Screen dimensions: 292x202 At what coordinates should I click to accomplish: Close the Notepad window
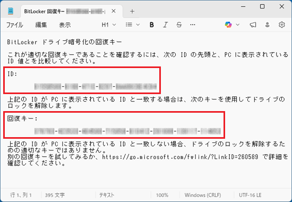(x=282, y=6)
